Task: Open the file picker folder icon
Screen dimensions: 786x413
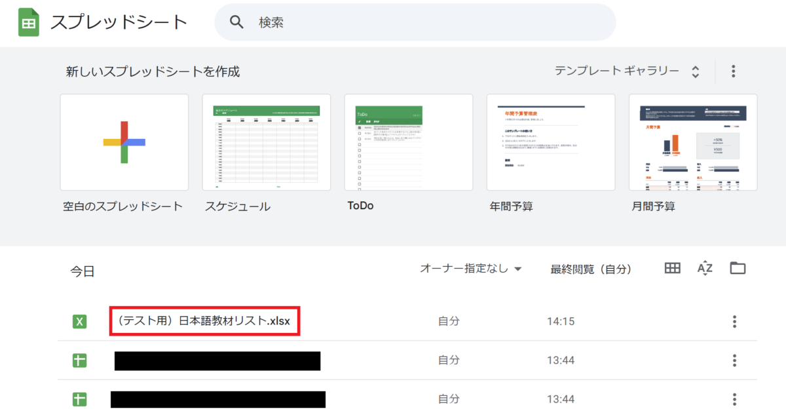Action: tap(738, 268)
